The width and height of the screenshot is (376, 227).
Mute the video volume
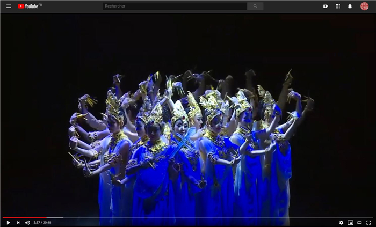click(x=27, y=222)
